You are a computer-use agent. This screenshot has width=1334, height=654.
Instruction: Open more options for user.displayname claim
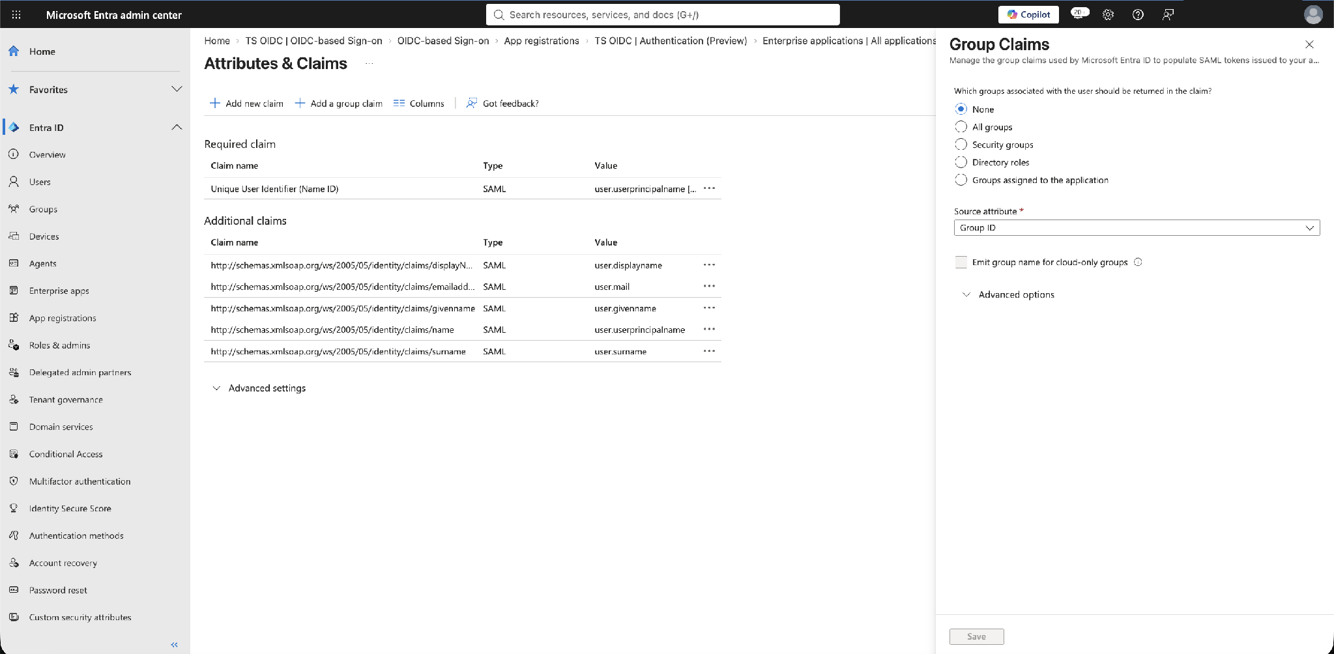pyautogui.click(x=709, y=265)
